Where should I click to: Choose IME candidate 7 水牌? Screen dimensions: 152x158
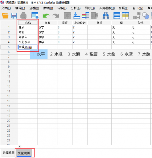pyautogui.click(x=144, y=54)
